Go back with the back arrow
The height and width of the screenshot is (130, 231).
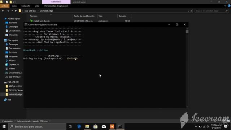point(3,11)
